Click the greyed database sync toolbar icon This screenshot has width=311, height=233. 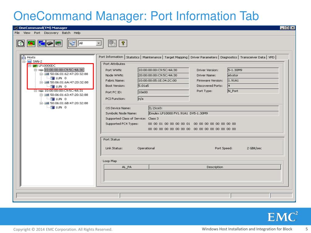[x=112, y=43]
